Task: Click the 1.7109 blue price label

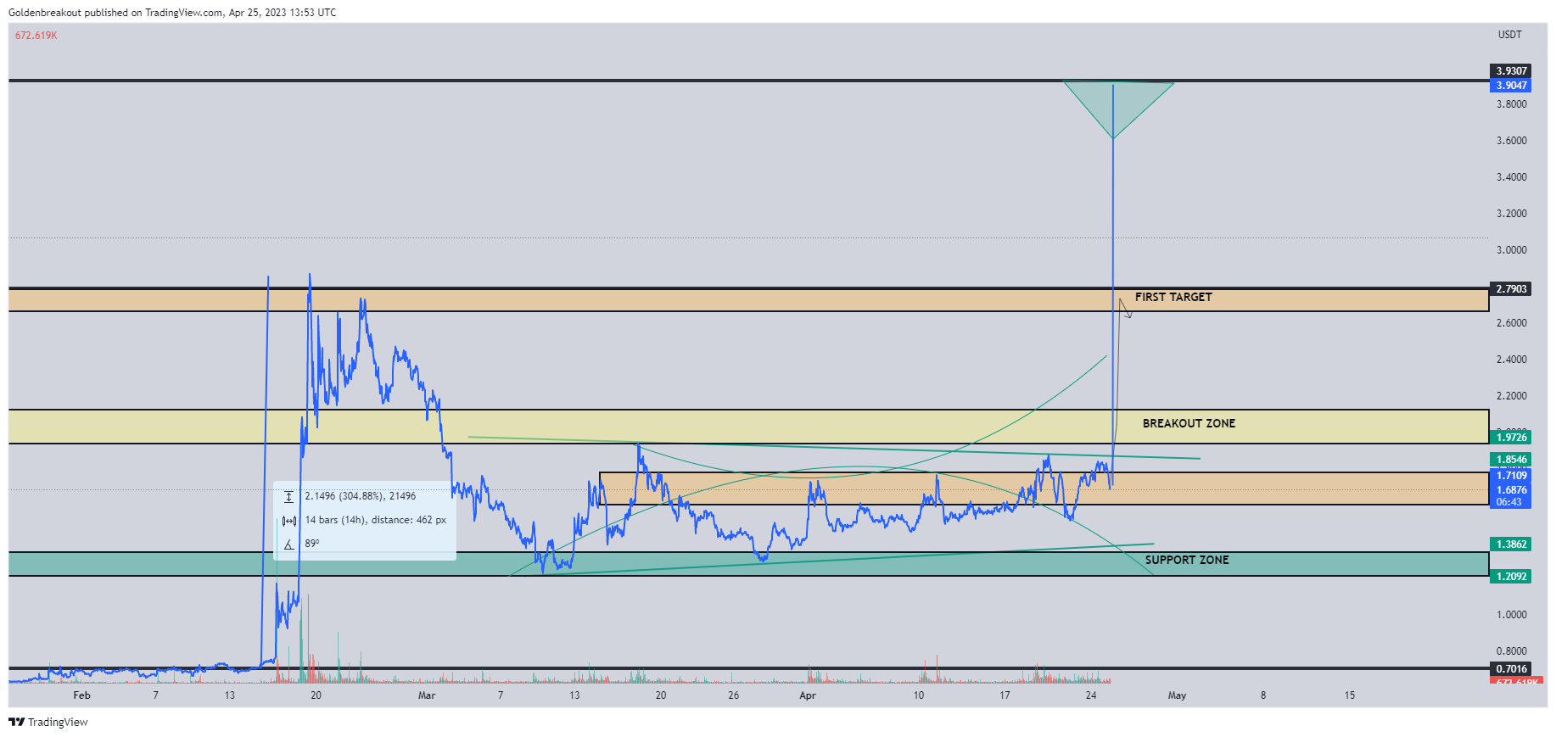Action: tap(1511, 476)
